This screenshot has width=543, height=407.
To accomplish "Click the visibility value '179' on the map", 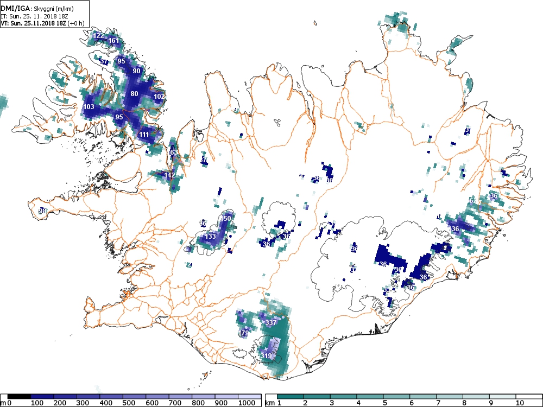I will [244, 333].
